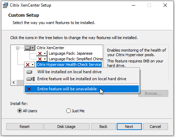Viewport: 175px width, 137px height.
Task: Open dropdown arrow for Simplified Chinese language pack
Action: click(x=45, y=59)
